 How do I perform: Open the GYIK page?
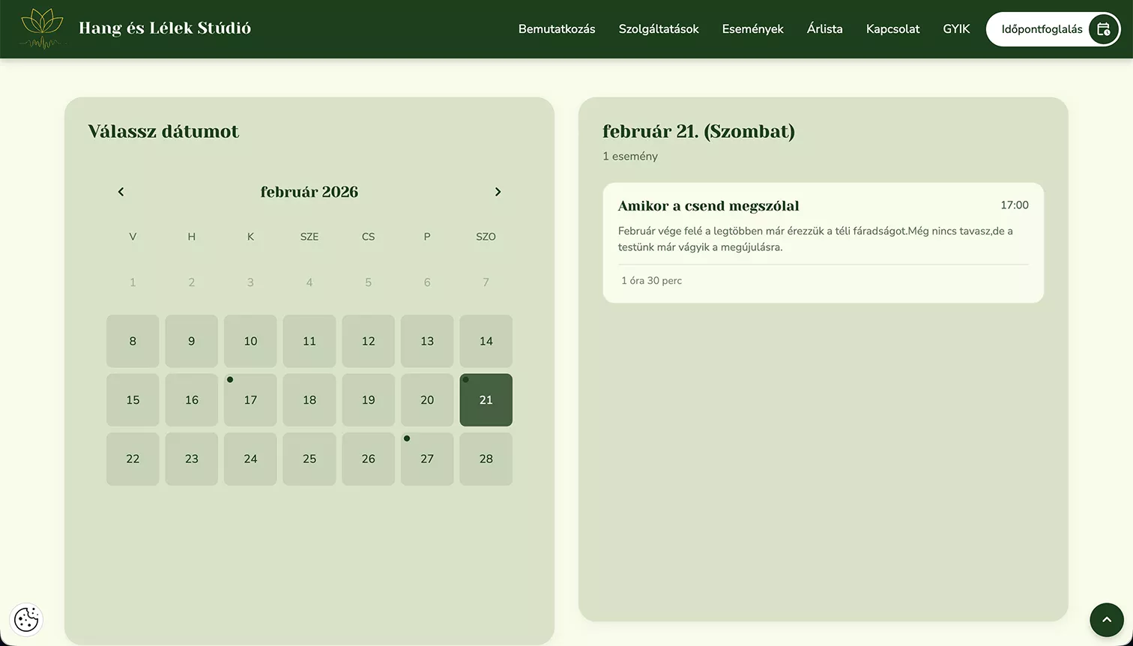957,29
